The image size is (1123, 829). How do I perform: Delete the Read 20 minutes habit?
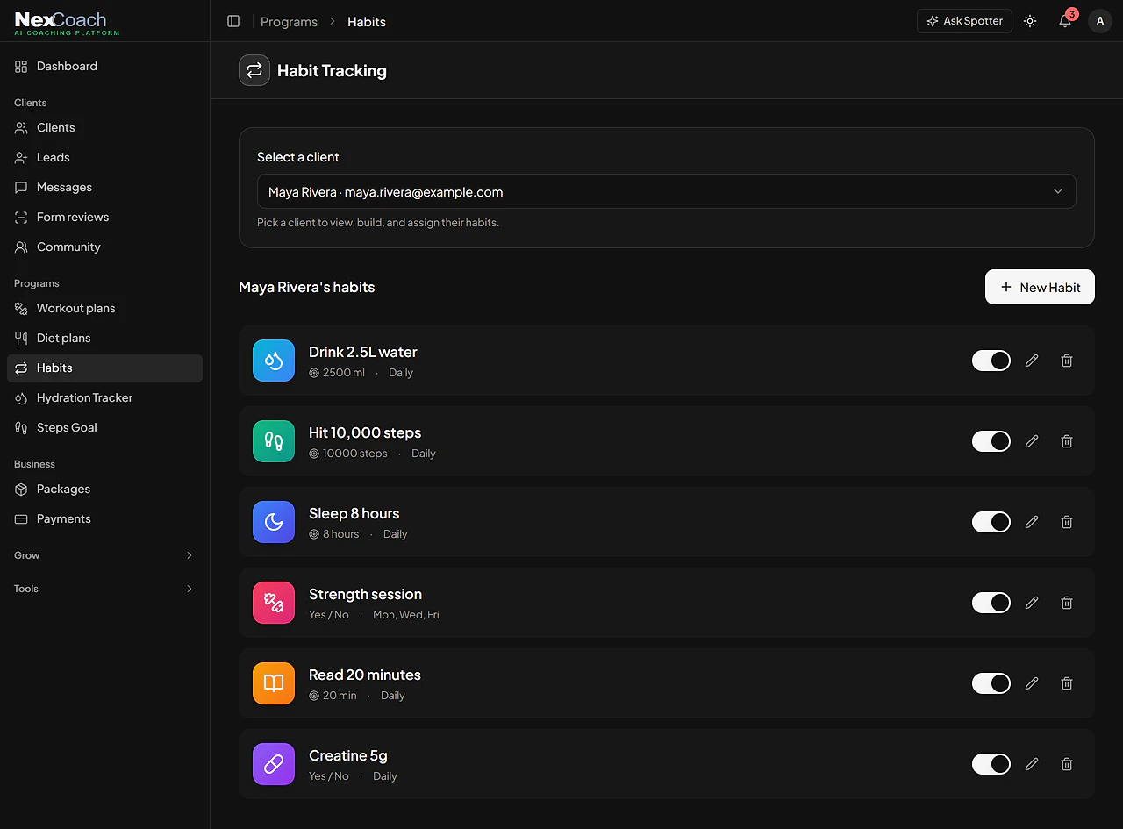(x=1067, y=683)
